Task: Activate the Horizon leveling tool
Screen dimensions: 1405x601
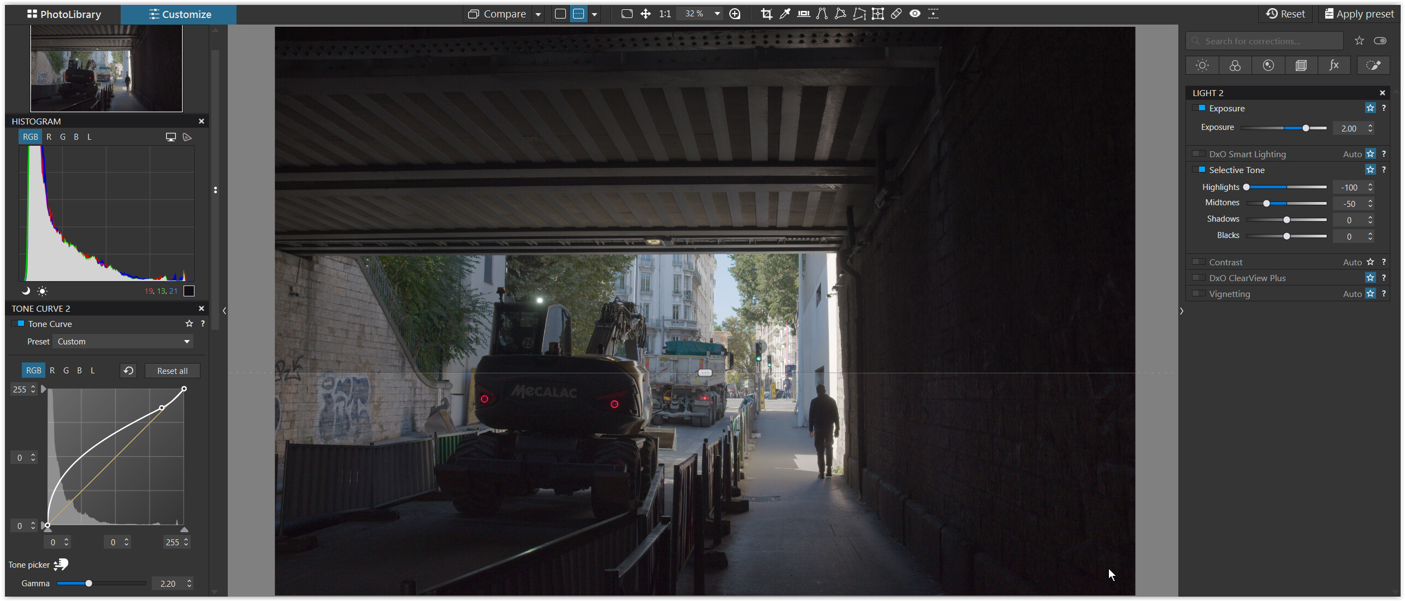Action: click(803, 14)
